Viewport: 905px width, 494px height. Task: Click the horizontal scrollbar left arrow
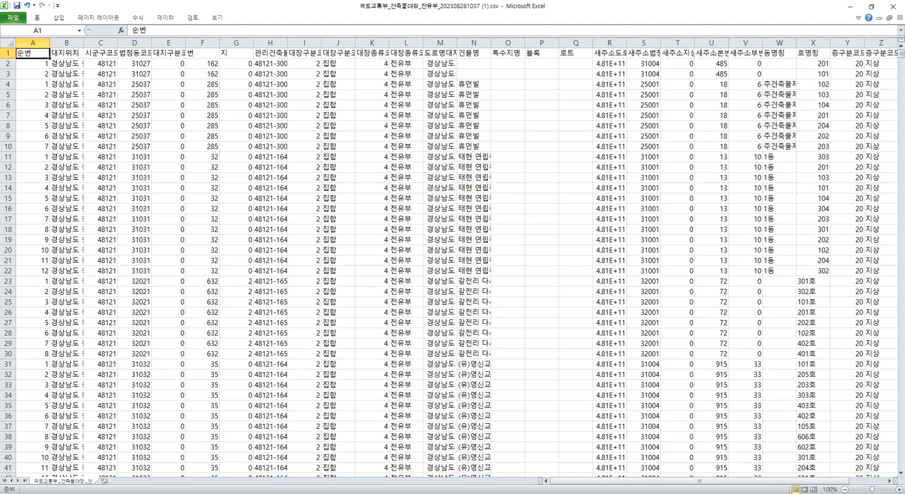coord(545,481)
